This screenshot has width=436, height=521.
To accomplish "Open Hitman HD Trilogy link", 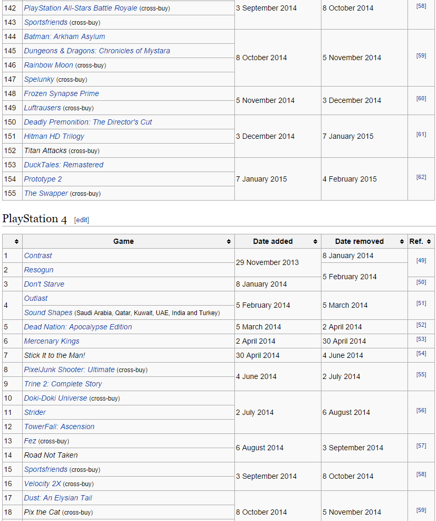I will tap(54, 137).
